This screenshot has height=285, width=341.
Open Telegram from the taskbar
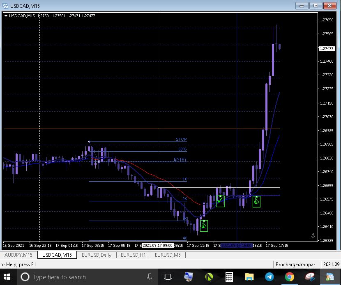pos(269,277)
